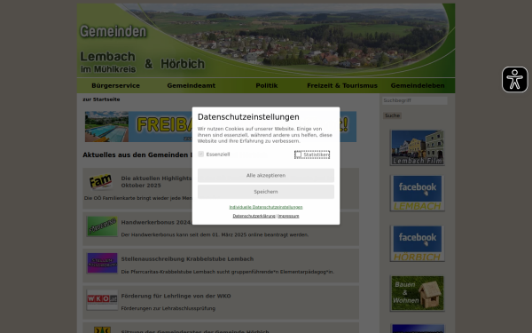Image resolution: width=532 pixels, height=333 pixels.
Task: Click the green Förderung news icon
Action: (x=102, y=226)
